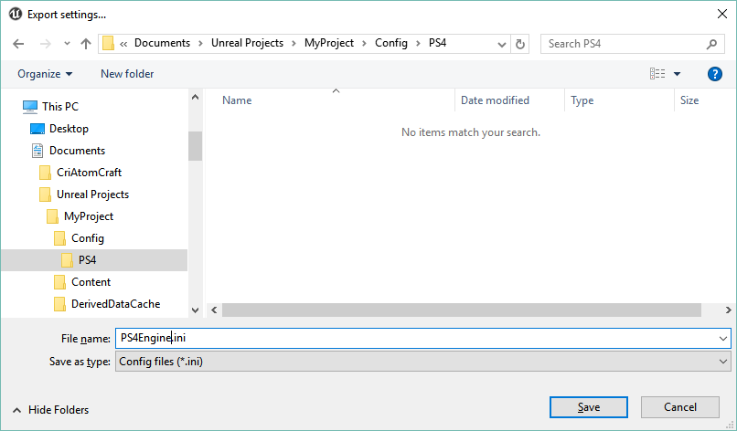This screenshot has height=431, width=737.
Task: Open the view options dropdown arrow
Action: coord(677,74)
